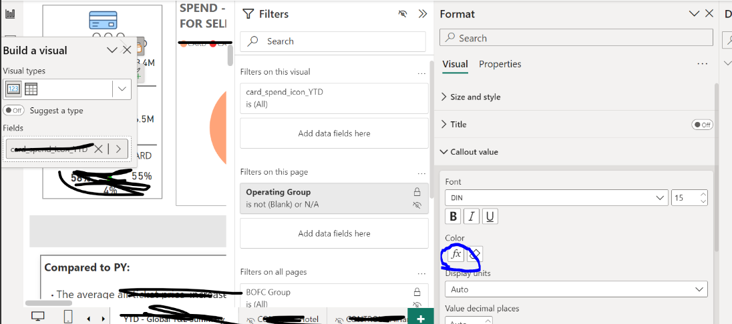Click credit card image on canvas
Screen dimensions: 732x324
103,21
